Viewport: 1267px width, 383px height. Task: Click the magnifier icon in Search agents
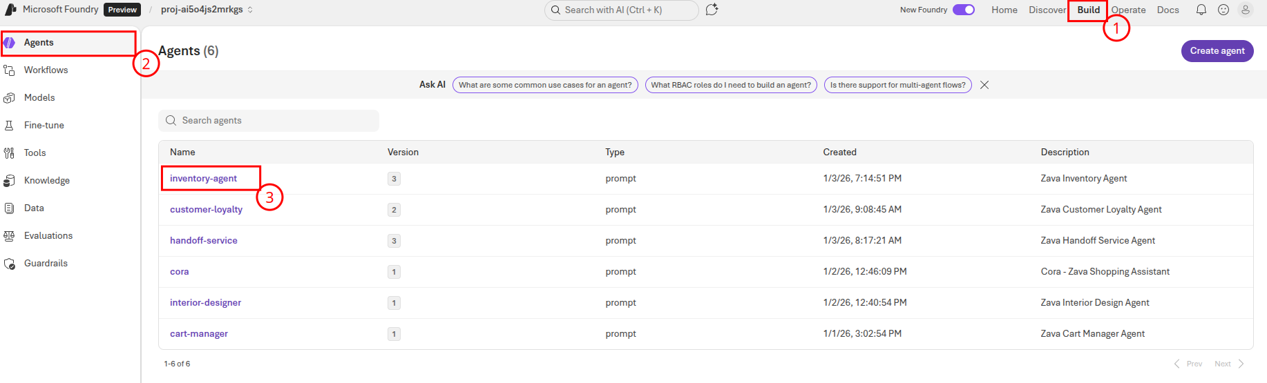[x=171, y=121]
